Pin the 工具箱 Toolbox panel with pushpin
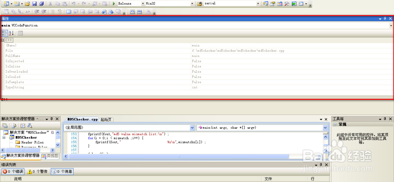 click(x=385, y=119)
